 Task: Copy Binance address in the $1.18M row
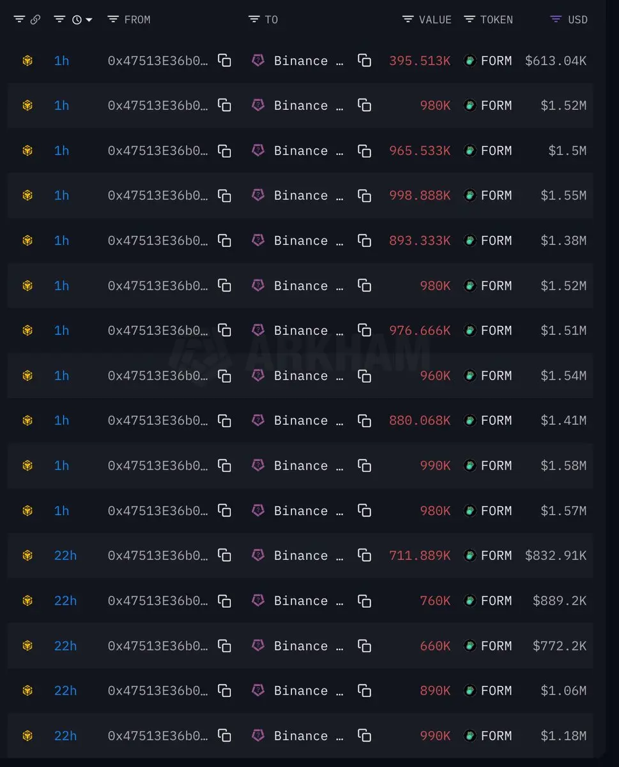[x=364, y=736]
